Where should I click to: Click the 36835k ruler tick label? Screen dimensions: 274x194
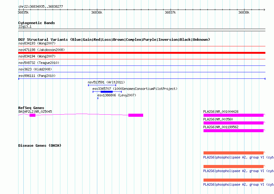point(23,12)
